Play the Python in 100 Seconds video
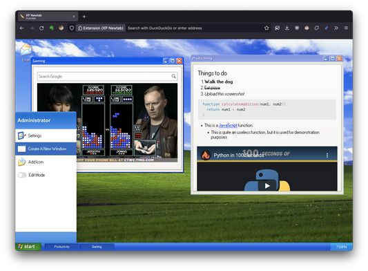 point(267,186)
